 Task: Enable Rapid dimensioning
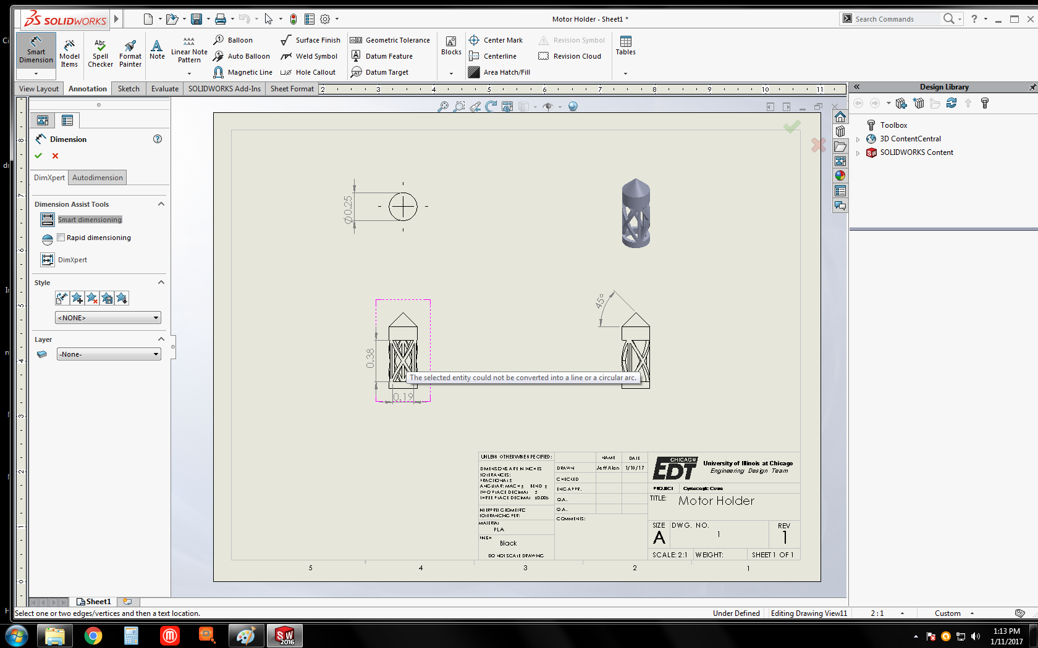[60, 237]
